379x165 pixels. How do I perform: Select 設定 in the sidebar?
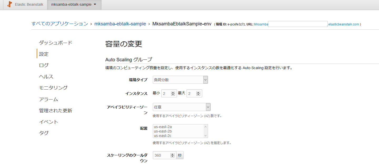[x=44, y=54]
